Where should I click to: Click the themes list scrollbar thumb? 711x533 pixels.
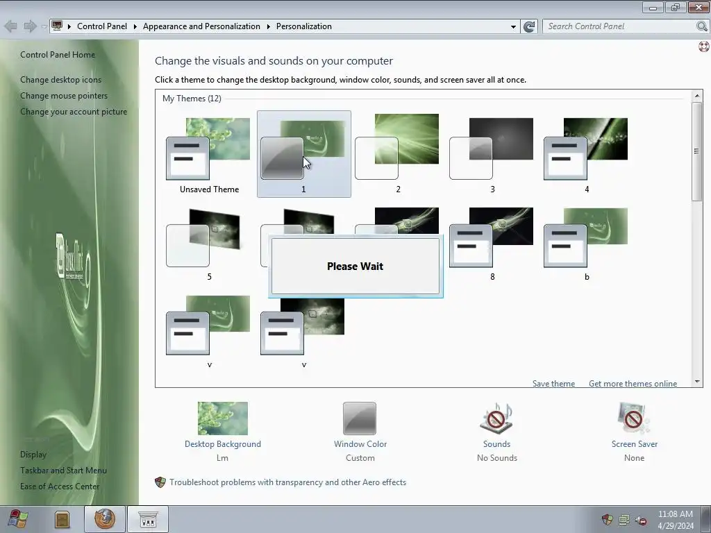tap(697, 151)
